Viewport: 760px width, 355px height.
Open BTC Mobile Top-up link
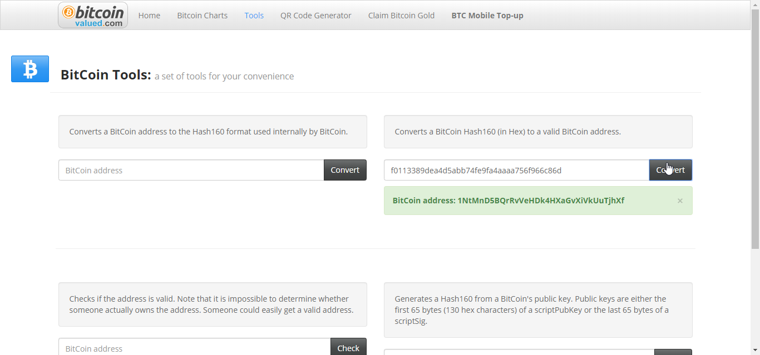pos(487,16)
